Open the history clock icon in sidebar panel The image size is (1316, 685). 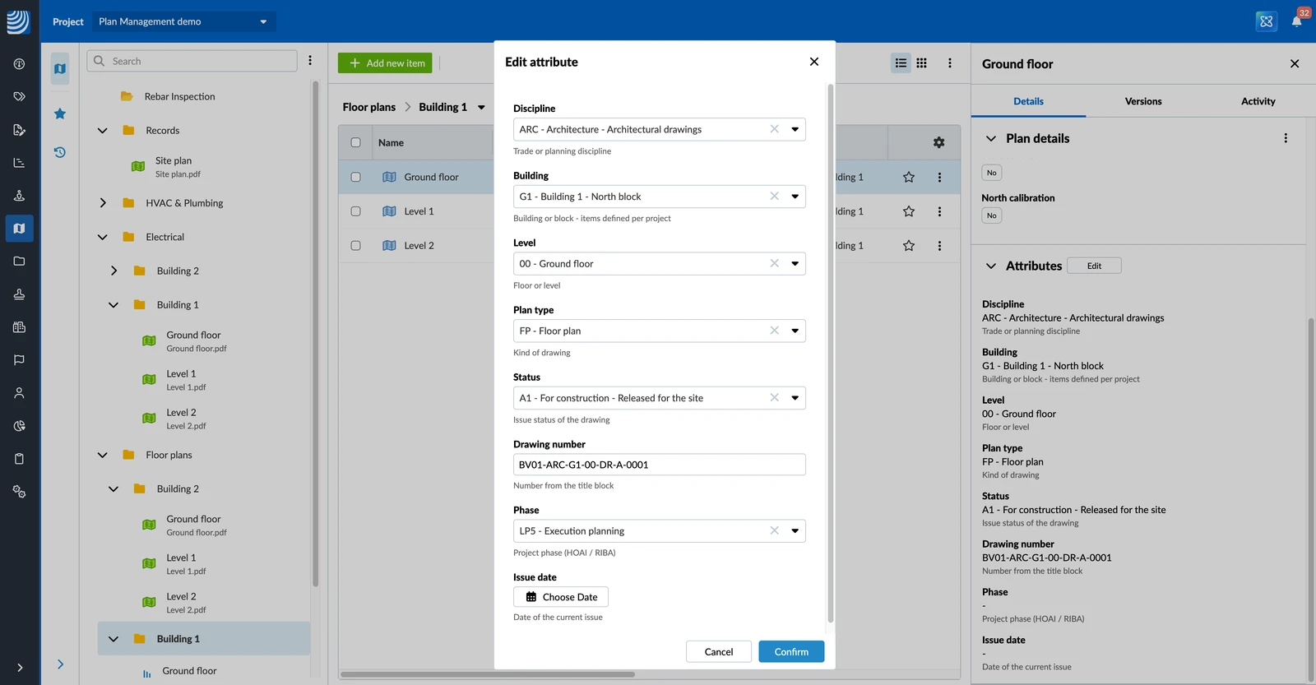coord(60,152)
